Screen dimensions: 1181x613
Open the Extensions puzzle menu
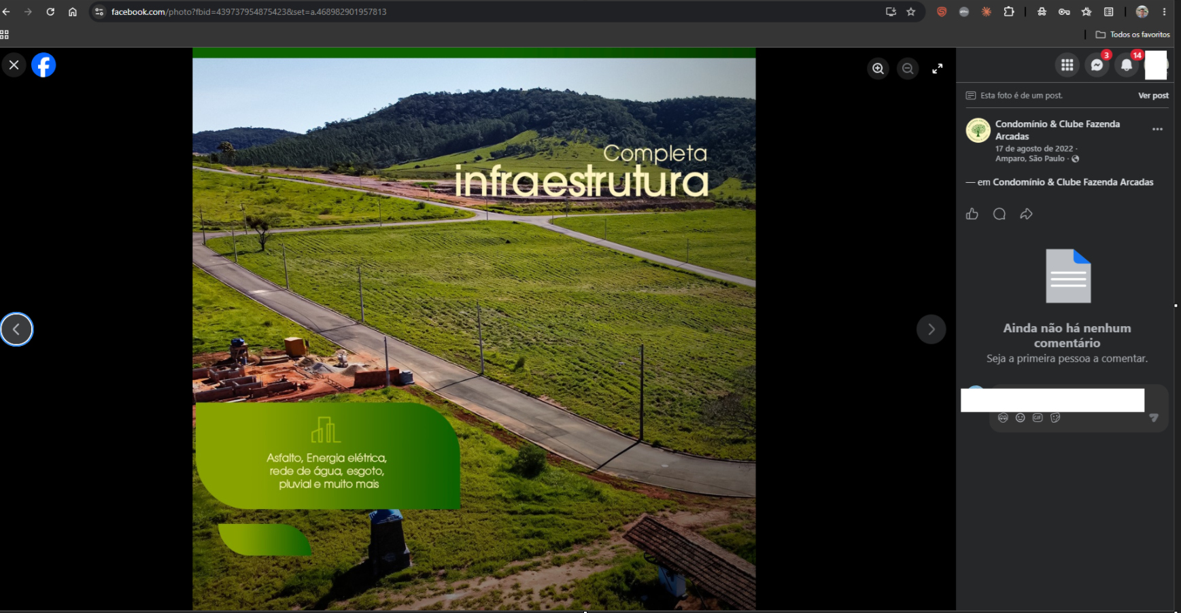1009,12
